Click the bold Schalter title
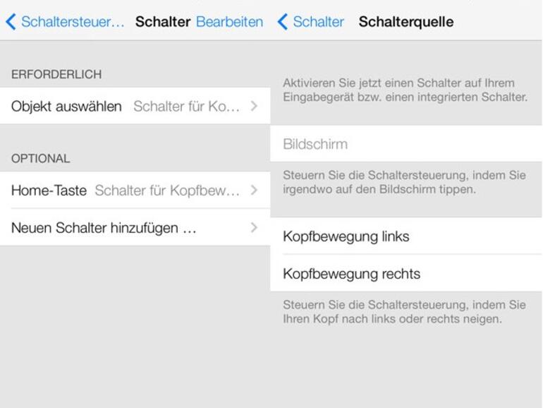Viewport: 543px width, 408px height. tap(163, 22)
